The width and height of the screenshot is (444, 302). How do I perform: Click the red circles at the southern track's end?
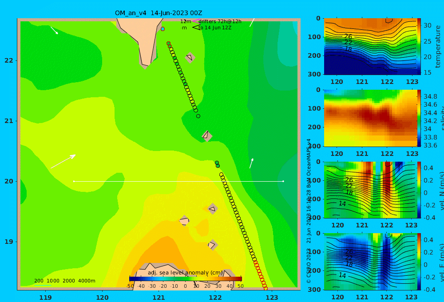coord(261,275)
